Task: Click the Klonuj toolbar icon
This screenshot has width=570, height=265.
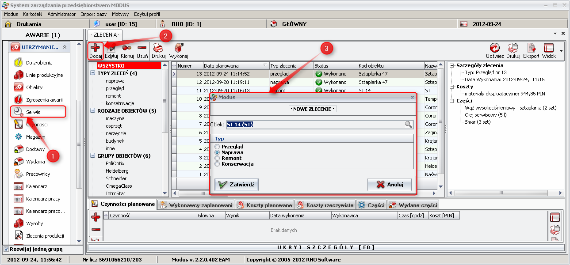Action: pyautogui.click(x=127, y=48)
